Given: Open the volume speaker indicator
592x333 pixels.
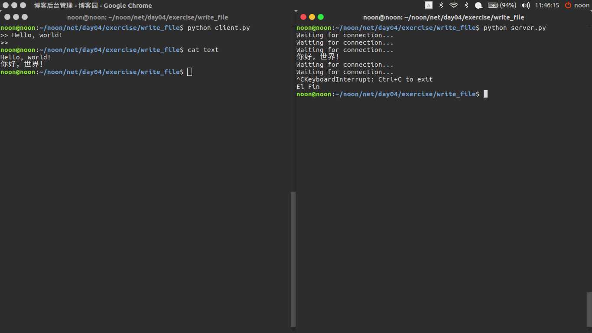Looking at the screenshot, I should coord(526,5).
